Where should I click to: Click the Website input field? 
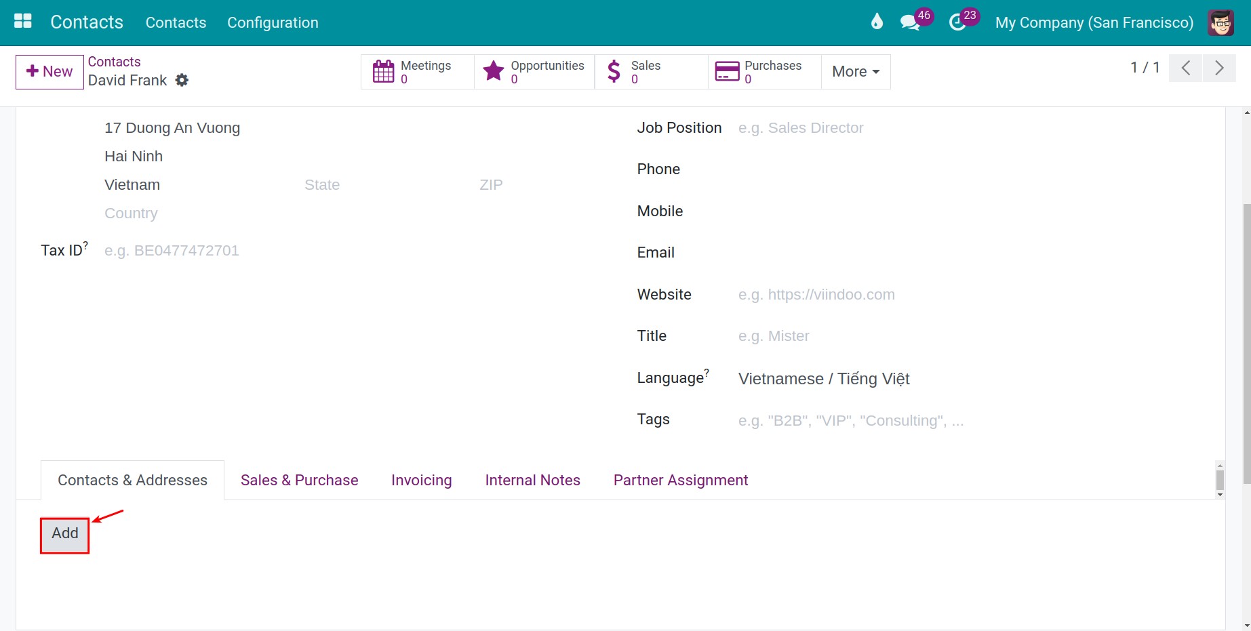(x=970, y=295)
